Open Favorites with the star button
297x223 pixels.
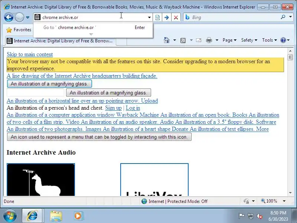point(19,30)
